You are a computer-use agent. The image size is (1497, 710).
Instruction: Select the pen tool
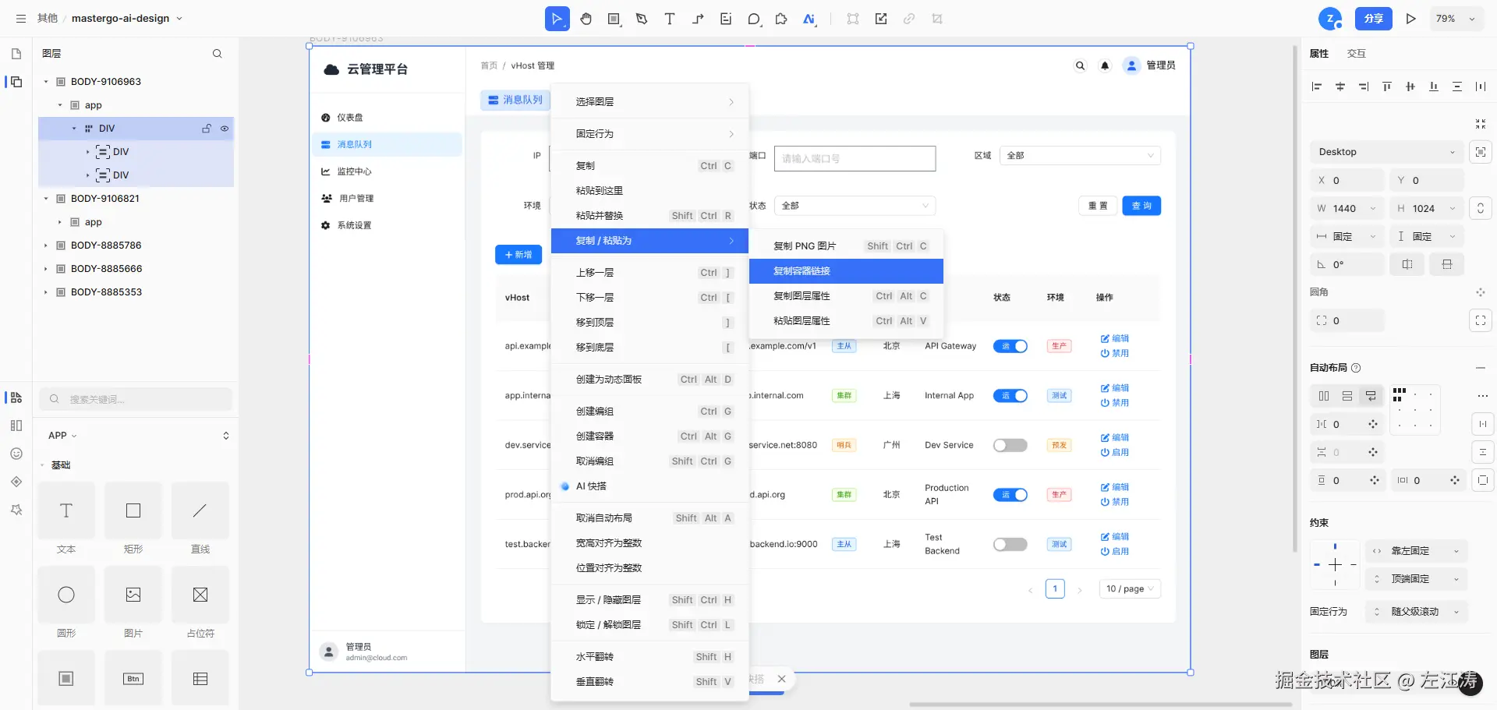pyautogui.click(x=642, y=19)
